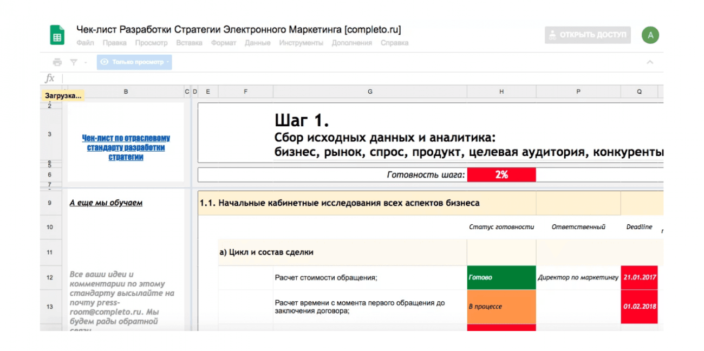The width and height of the screenshot is (704, 351).
Task: Open the Только просмотр dropdown
Action: pyautogui.click(x=134, y=62)
